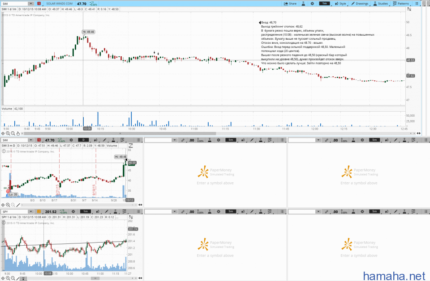Select the pan hand tool below the main chart
The width and height of the screenshot is (430, 281).
[18, 134]
